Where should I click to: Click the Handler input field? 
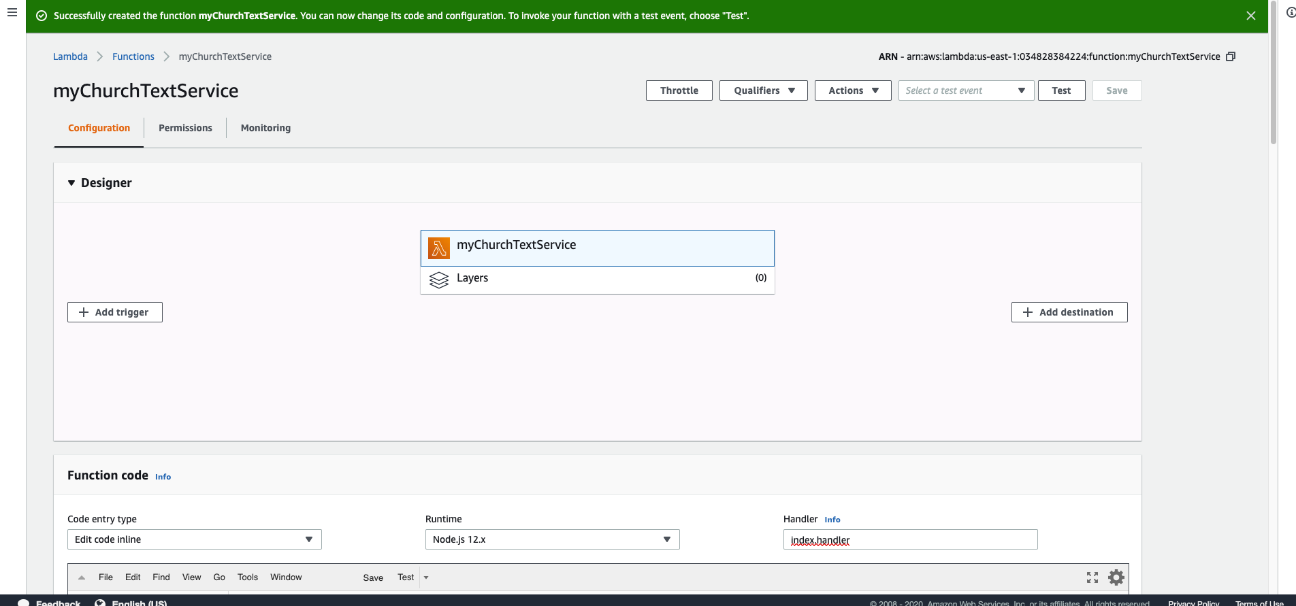911,539
